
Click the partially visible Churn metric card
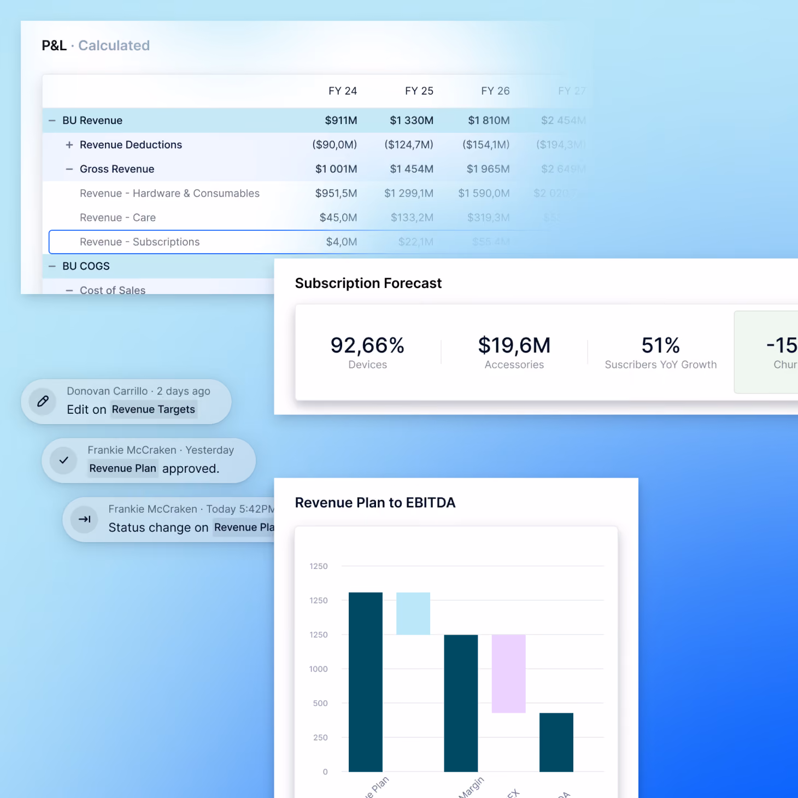tap(766, 352)
